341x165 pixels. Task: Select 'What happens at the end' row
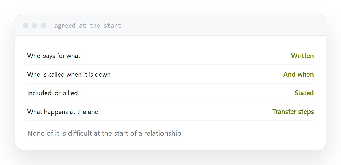[170, 112]
